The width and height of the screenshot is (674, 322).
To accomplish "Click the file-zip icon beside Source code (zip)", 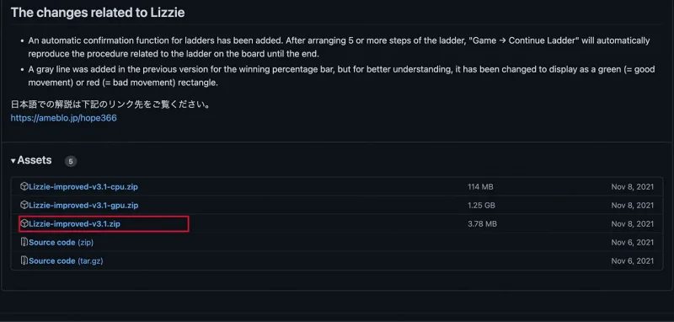I will click(x=24, y=242).
